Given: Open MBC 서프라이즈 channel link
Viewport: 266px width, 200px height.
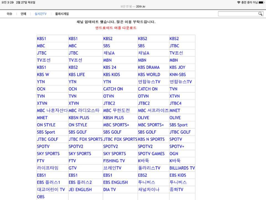Looking at the screenshot, I should 153,110.
